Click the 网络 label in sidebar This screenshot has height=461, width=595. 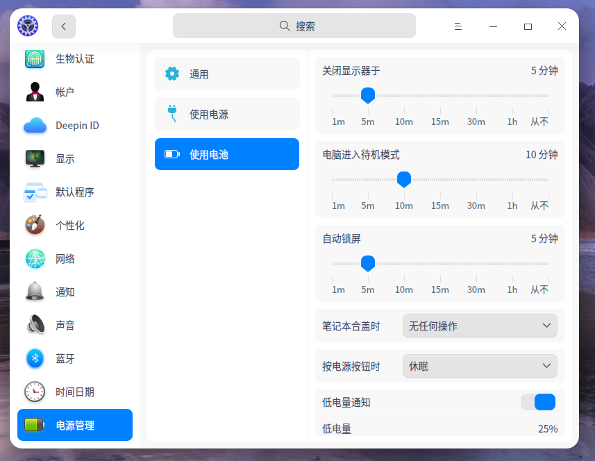pyautogui.click(x=65, y=259)
